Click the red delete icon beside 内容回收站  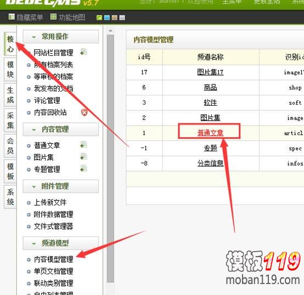(84, 112)
